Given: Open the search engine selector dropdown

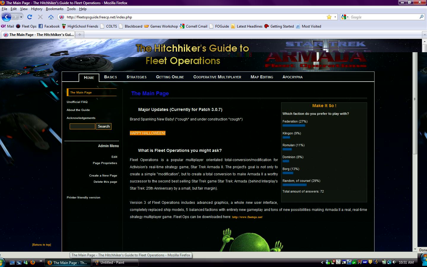Looking at the screenshot, I should [x=345, y=17].
